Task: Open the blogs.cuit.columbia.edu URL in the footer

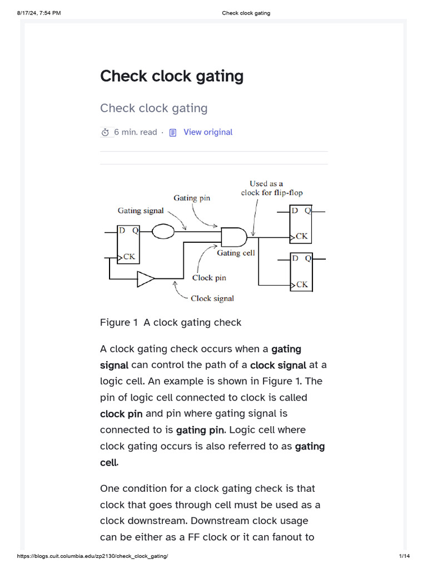Action: click(92, 556)
